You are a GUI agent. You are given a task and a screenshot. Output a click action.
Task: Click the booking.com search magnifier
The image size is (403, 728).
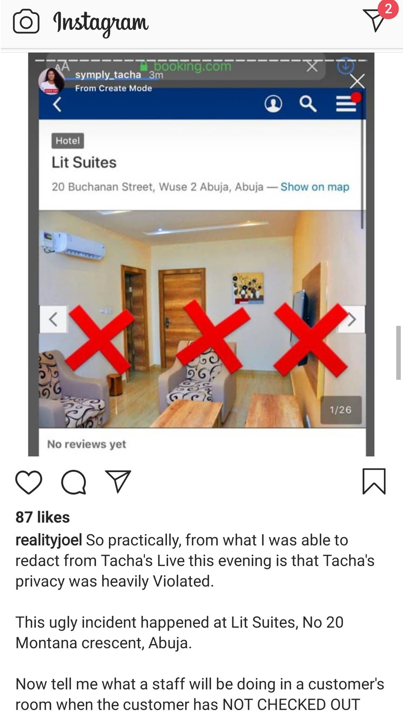[x=308, y=103]
